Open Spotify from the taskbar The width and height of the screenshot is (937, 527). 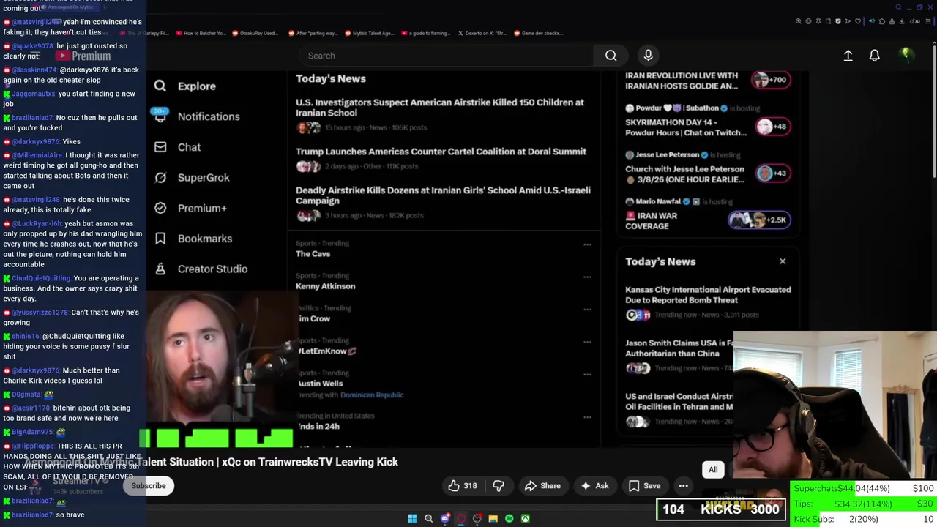click(x=509, y=518)
